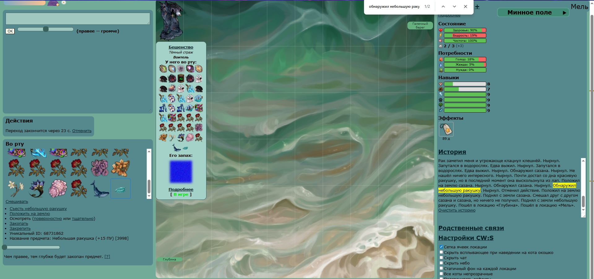Click the paw print skill icon

(440, 100)
